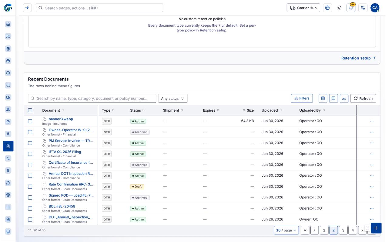Sort by the Expires column header

tap(211, 110)
